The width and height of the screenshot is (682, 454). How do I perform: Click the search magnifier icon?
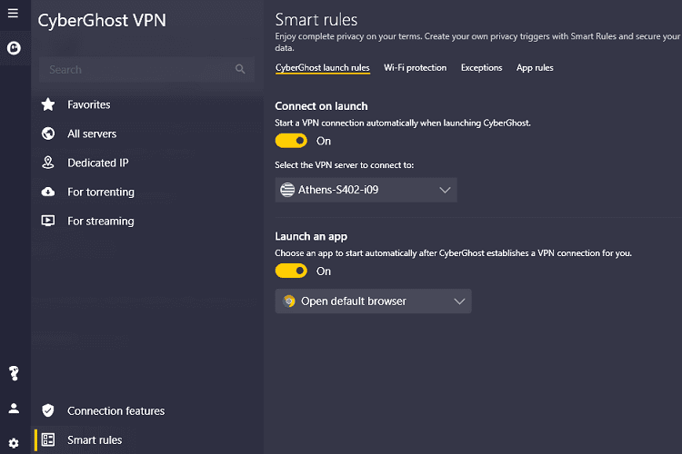240,69
